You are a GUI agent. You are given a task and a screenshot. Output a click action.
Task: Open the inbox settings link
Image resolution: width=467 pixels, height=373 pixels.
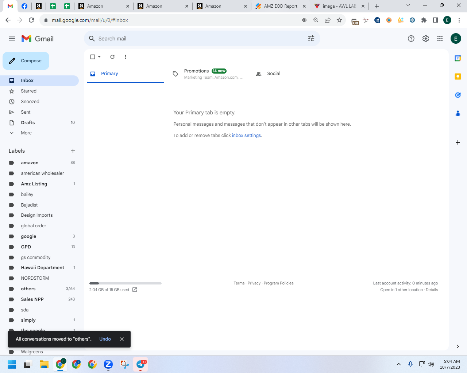coord(246,136)
